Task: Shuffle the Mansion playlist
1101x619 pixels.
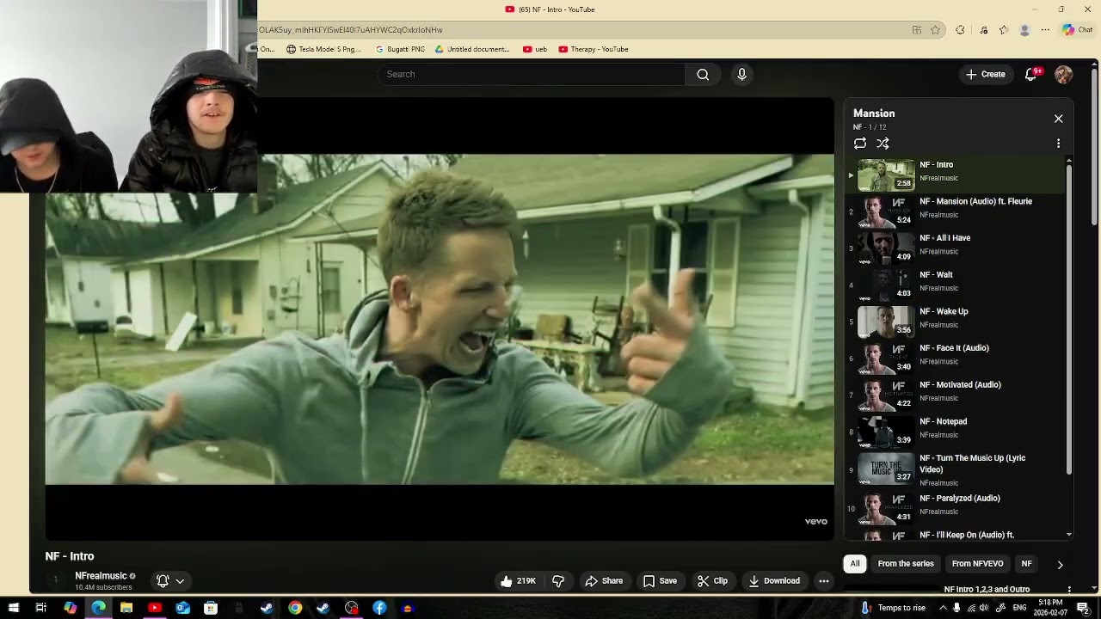Action: [x=883, y=144]
